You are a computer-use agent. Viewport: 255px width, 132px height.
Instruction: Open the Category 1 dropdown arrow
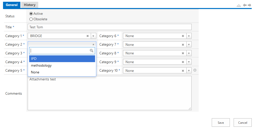[93, 36]
